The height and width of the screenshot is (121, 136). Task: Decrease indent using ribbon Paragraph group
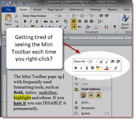pos(101,16)
